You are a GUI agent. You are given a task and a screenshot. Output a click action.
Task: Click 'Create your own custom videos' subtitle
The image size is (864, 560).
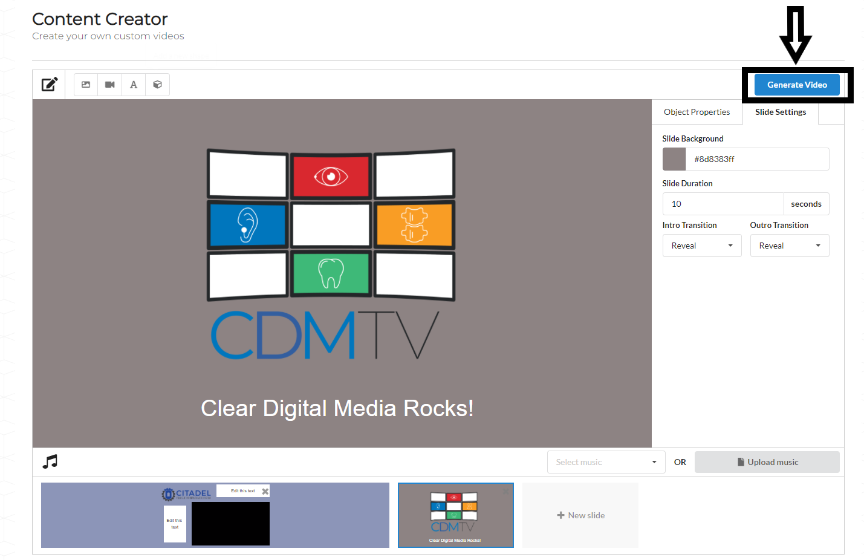click(108, 36)
